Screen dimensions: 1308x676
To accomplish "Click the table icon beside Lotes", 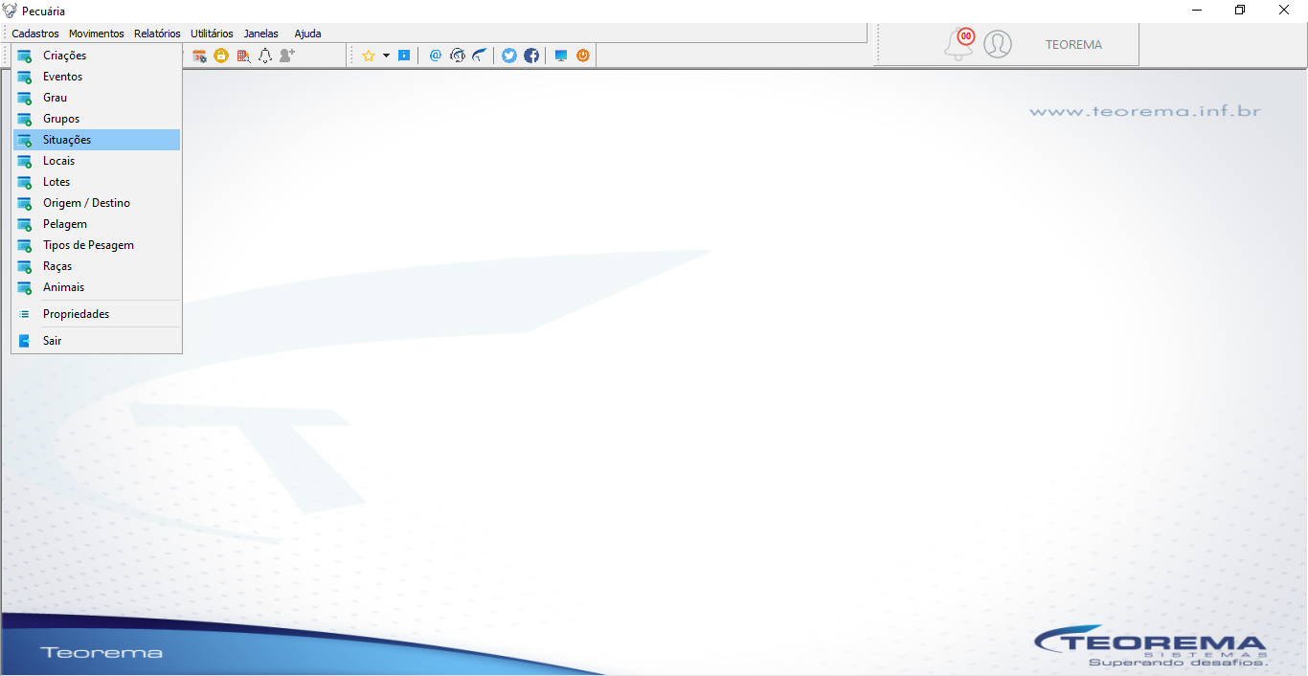I will click(25, 182).
